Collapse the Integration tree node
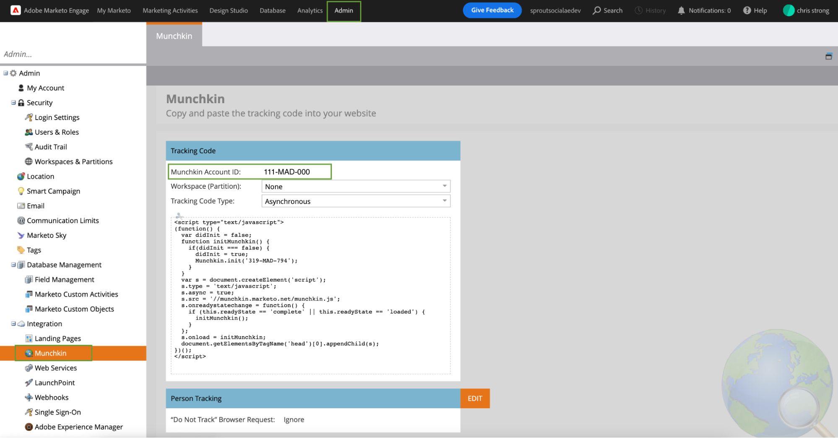The height and width of the screenshot is (438, 838). (13, 323)
